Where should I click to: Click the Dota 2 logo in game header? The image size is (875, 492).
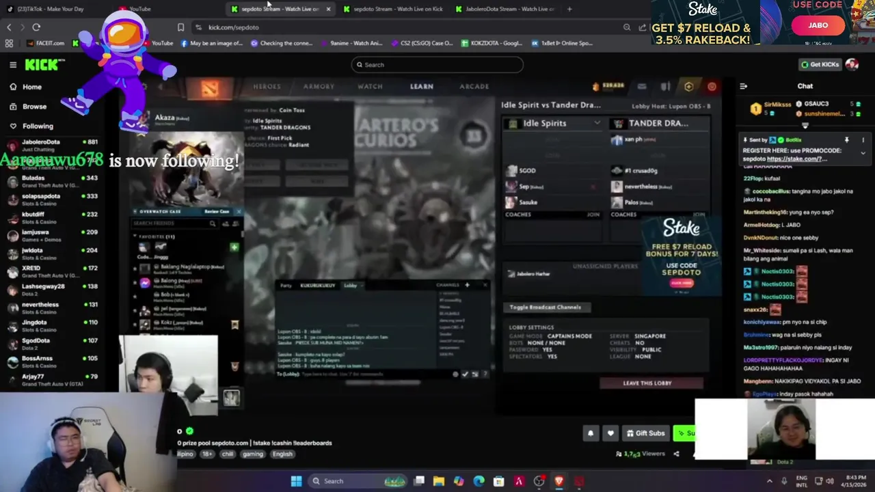[209, 87]
